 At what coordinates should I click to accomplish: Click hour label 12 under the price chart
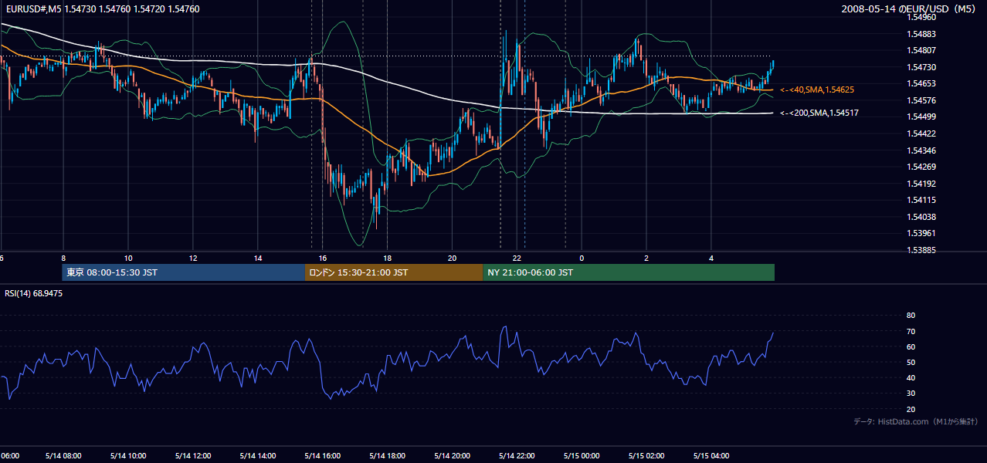pyautogui.click(x=193, y=258)
